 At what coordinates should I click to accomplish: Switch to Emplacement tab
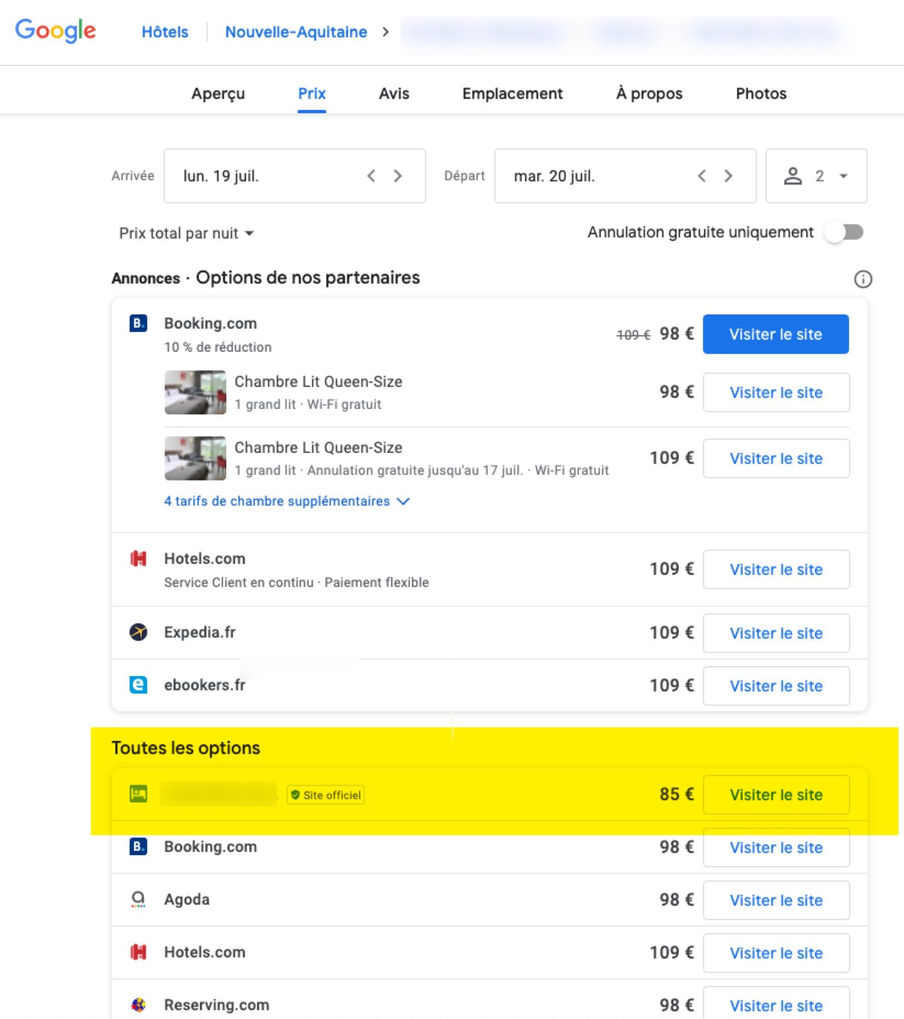[512, 93]
